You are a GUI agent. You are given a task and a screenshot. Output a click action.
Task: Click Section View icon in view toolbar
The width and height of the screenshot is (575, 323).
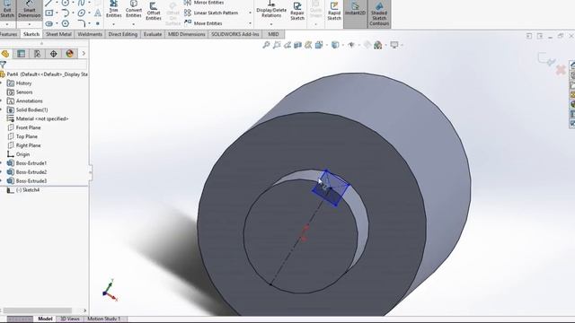click(297, 45)
